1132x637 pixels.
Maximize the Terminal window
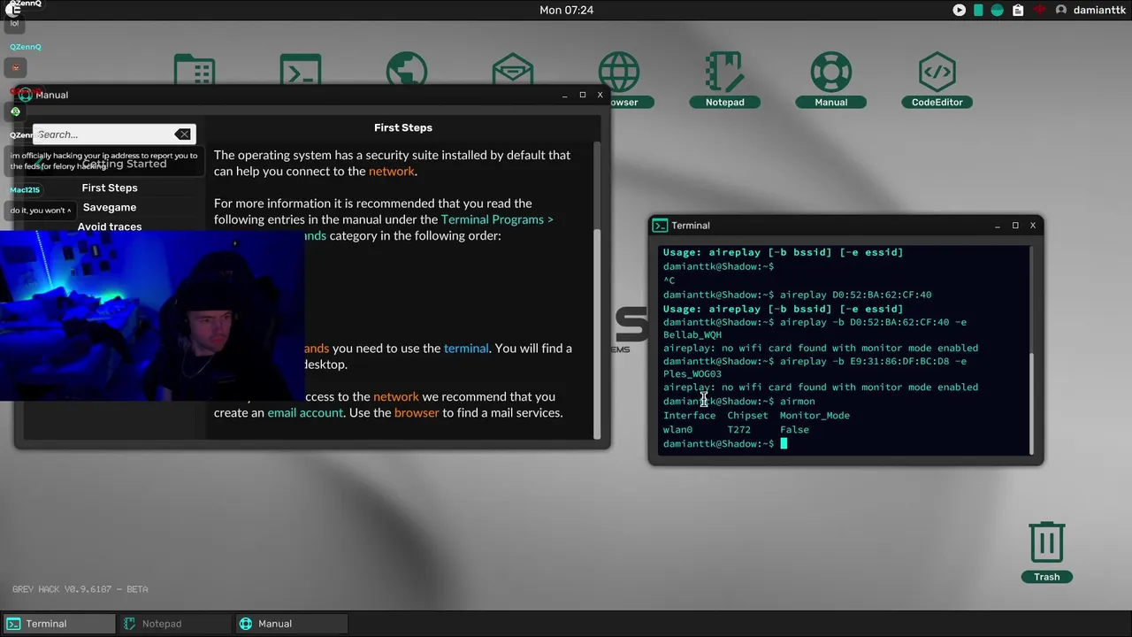1015,226
